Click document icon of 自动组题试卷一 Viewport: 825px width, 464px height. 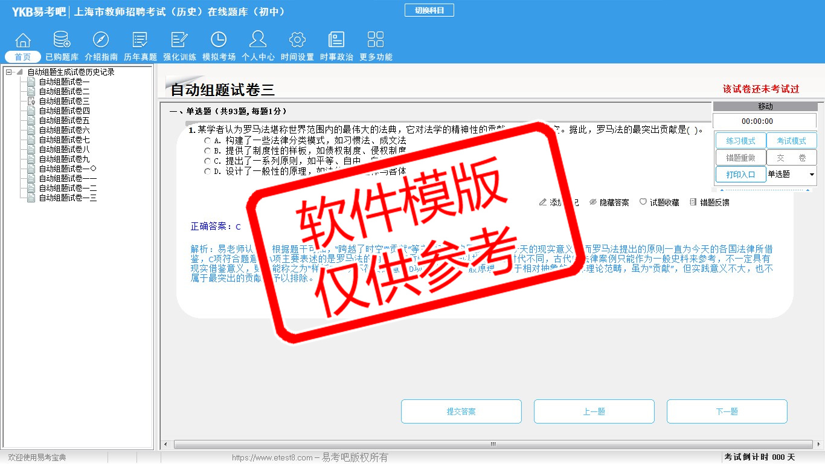31,82
